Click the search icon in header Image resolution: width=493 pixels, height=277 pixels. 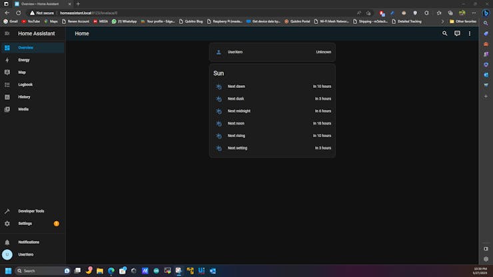tap(445, 33)
